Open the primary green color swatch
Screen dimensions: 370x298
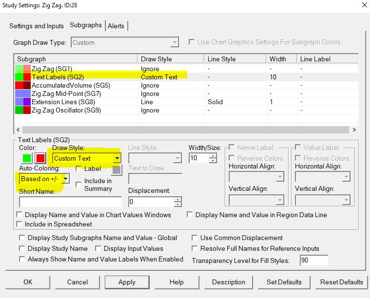(x=27, y=158)
